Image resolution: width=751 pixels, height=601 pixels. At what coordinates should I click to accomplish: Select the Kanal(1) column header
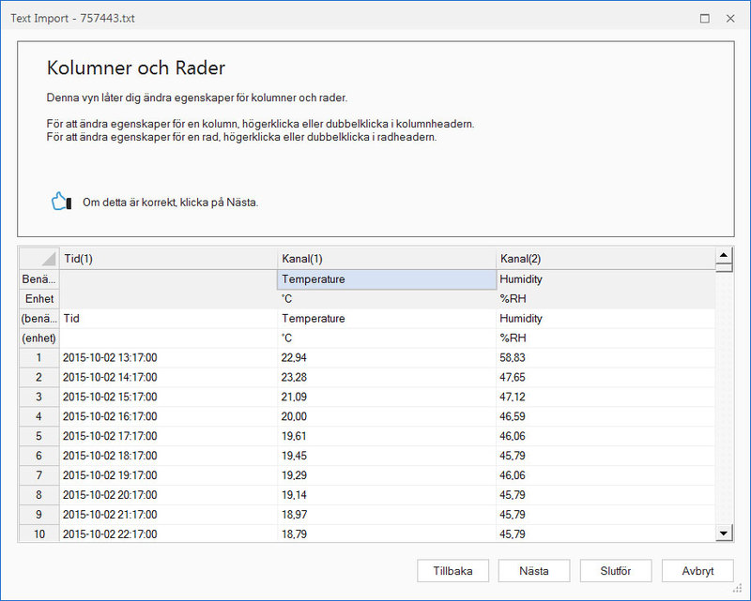387,259
